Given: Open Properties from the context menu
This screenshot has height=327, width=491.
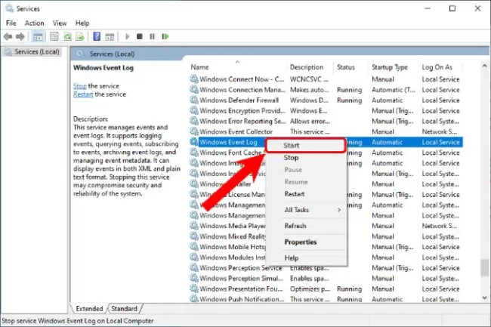Looking at the screenshot, I should [306, 242].
